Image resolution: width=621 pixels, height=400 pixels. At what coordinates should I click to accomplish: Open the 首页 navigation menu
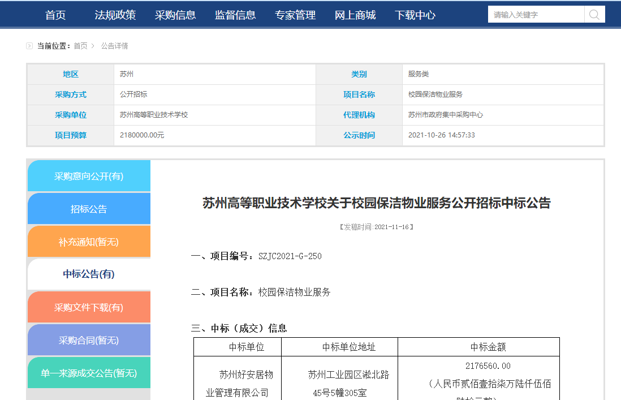pyautogui.click(x=55, y=15)
